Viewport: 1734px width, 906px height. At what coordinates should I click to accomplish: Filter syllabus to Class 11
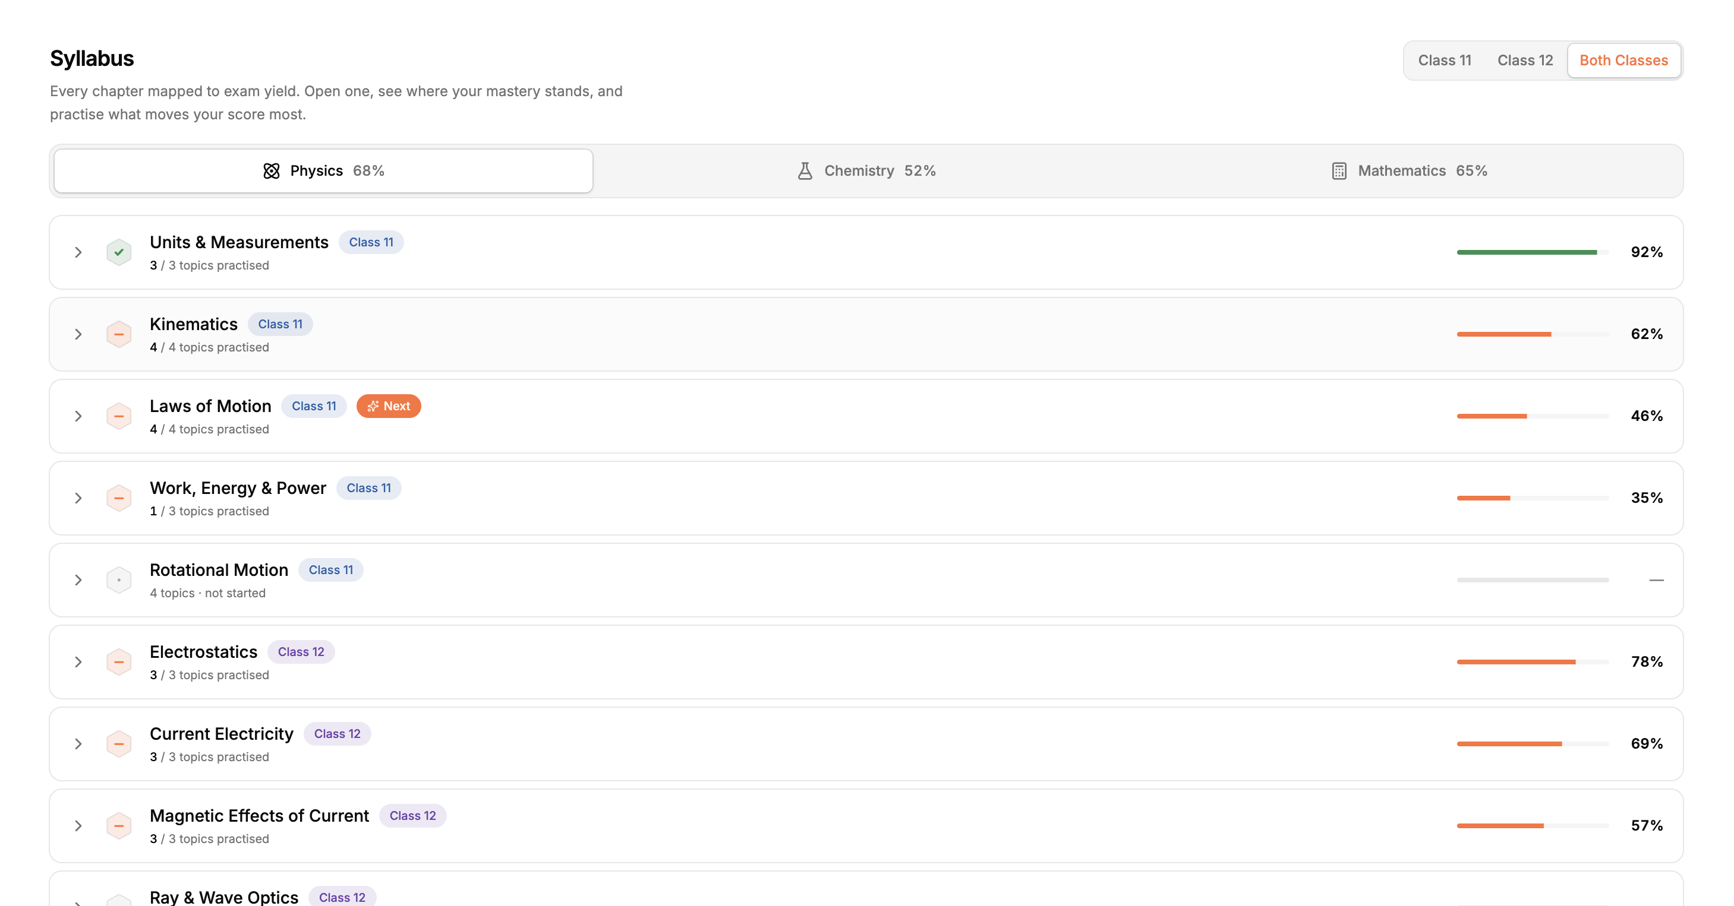tap(1445, 61)
